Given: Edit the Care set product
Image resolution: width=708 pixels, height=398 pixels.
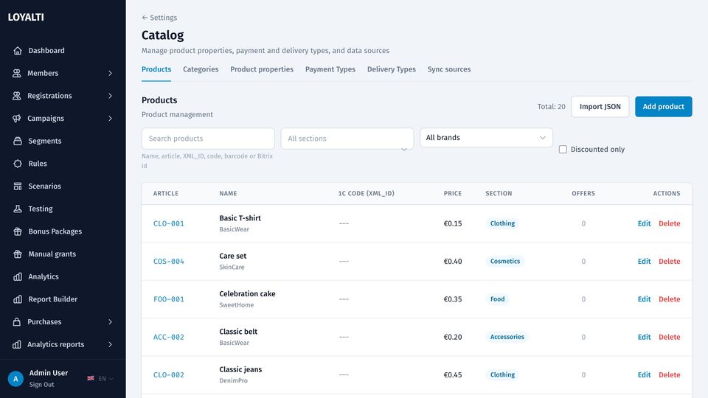Looking at the screenshot, I should (644, 261).
